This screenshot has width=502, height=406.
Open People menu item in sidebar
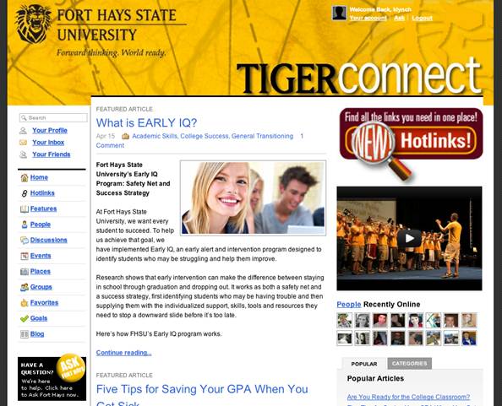tap(41, 225)
